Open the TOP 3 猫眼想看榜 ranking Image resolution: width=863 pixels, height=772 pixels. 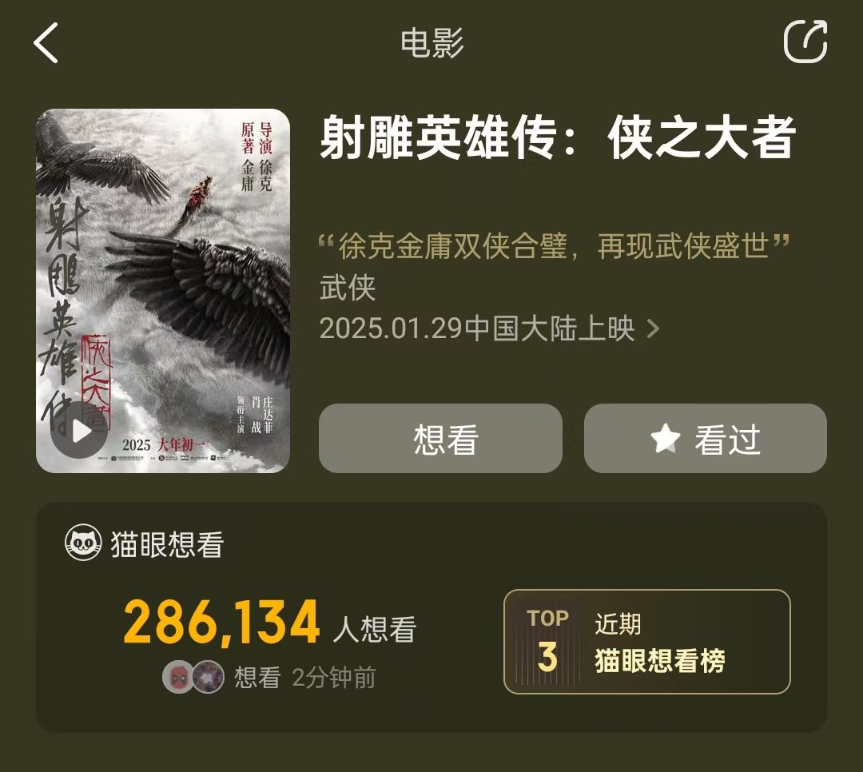point(646,642)
